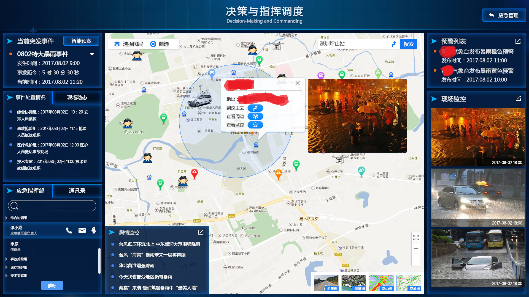Open the 智能预案 plan button

81,41
